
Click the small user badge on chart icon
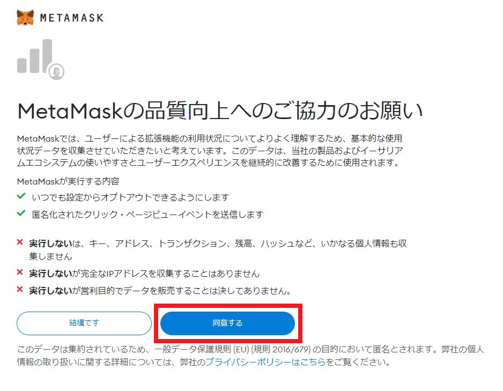[x=56, y=71]
